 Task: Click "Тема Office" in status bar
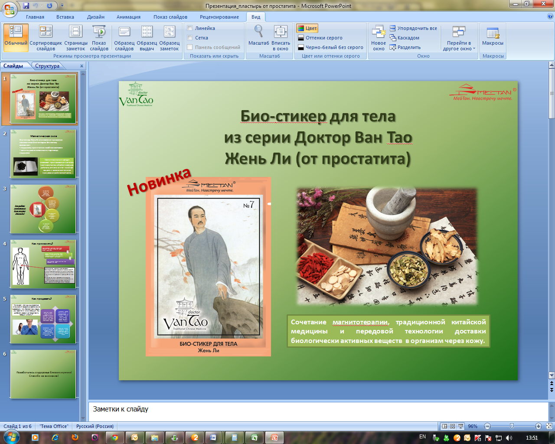54,426
